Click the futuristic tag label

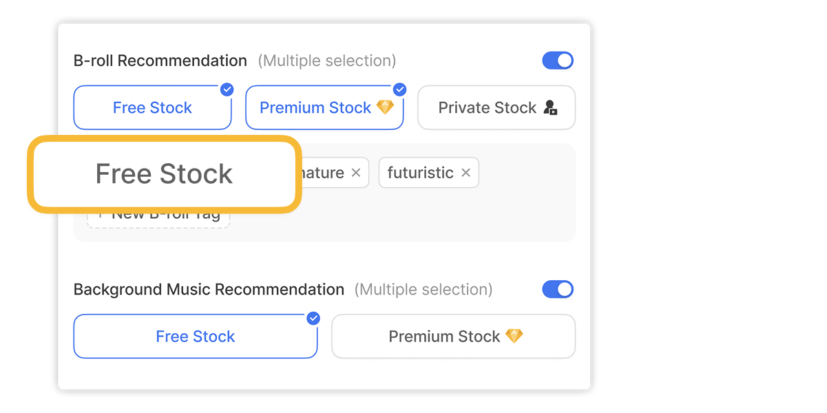tap(420, 173)
